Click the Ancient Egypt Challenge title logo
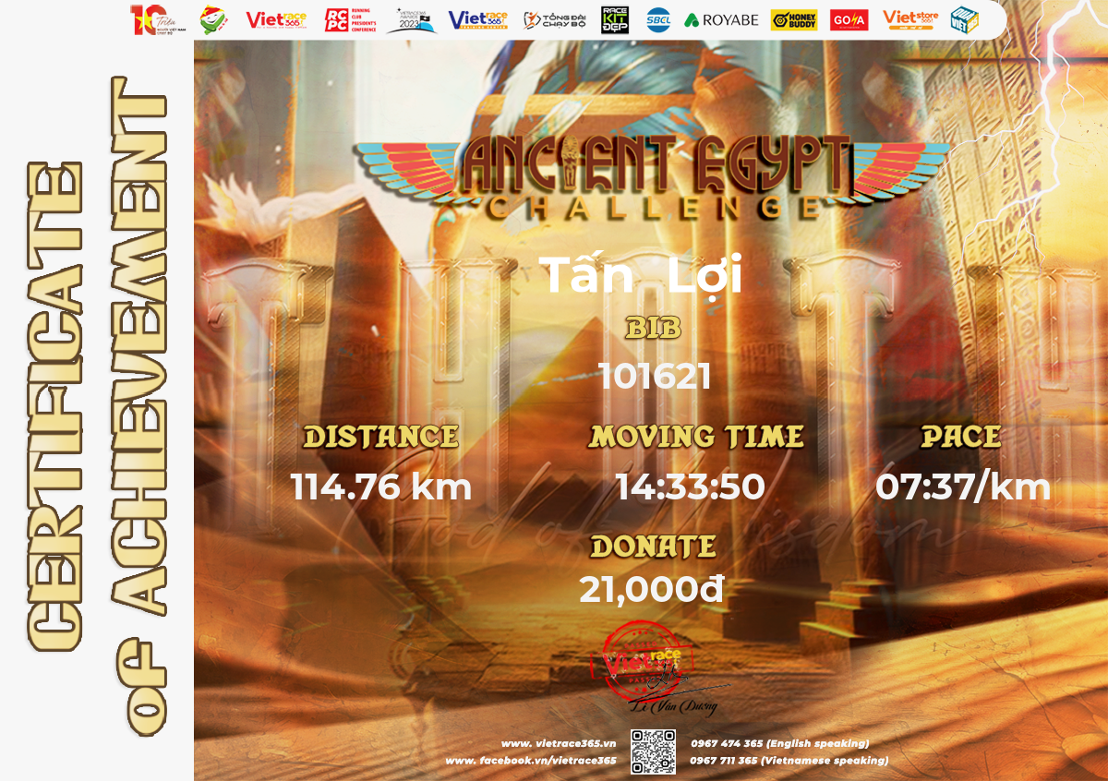The height and width of the screenshot is (781, 1108). pyautogui.click(x=651, y=178)
